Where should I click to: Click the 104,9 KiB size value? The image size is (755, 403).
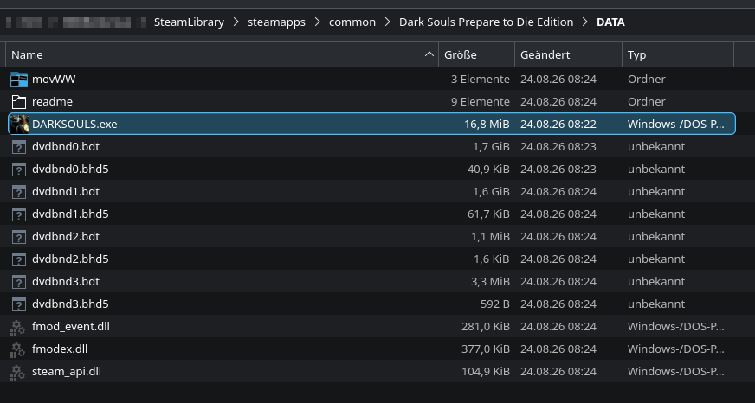tap(486, 372)
